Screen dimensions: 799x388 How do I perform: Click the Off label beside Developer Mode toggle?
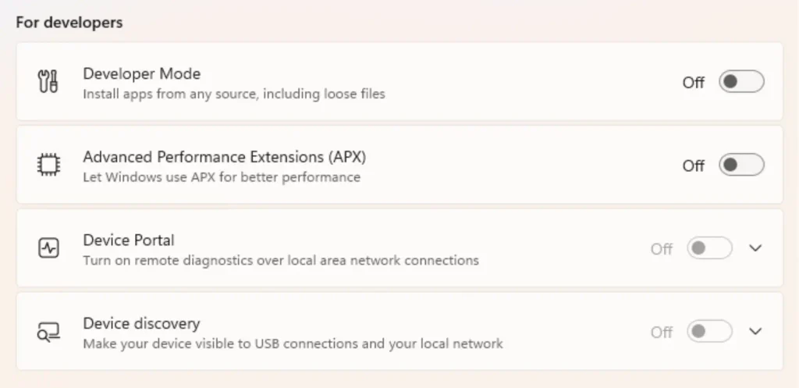click(694, 82)
